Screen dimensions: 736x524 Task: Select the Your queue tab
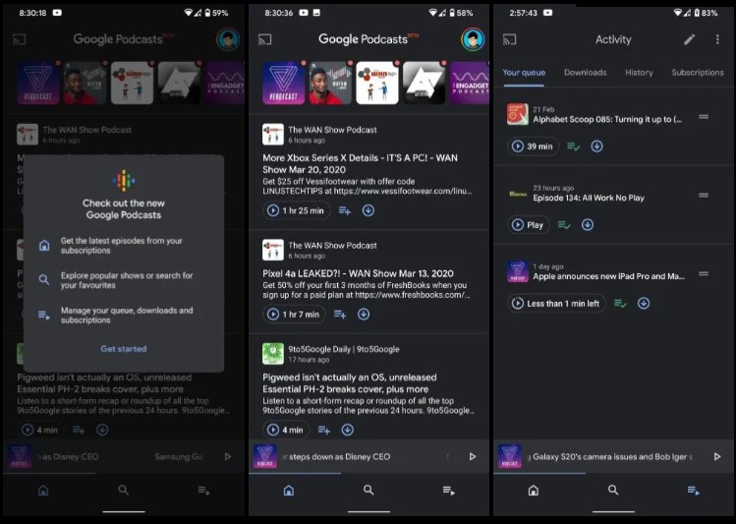tap(524, 73)
